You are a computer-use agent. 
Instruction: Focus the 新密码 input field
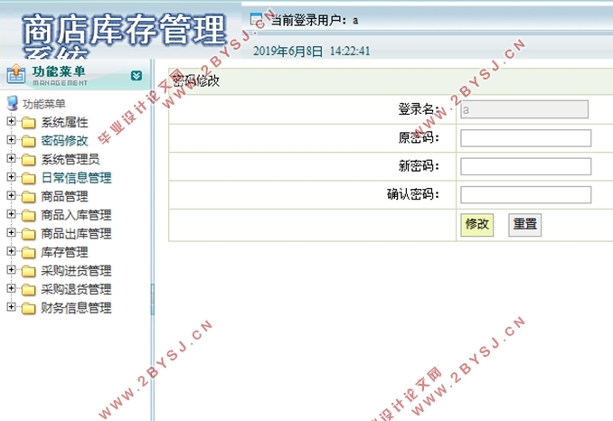526,166
